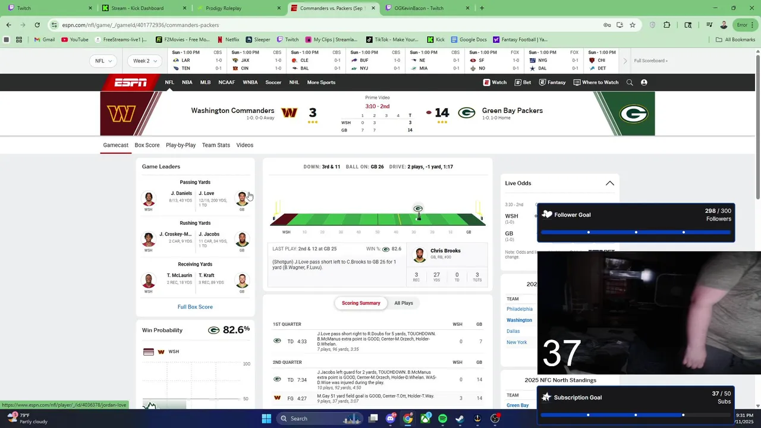
Task: Collapse the Live Odds panel
Action: (x=610, y=183)
